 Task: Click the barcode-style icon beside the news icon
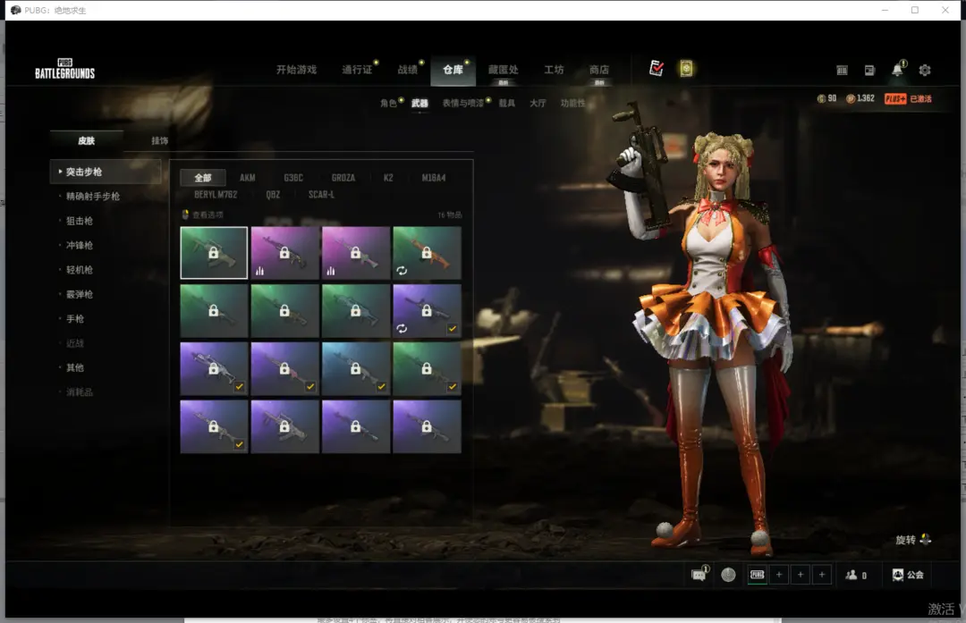click(x=843, y=71)
